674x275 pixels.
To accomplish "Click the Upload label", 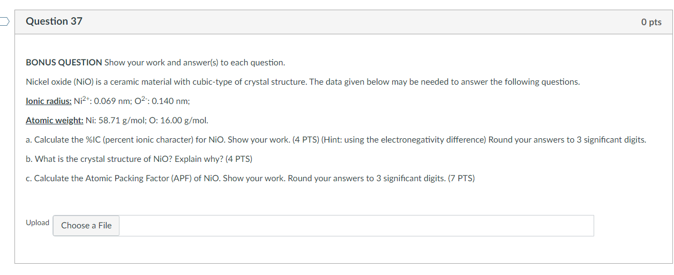I will [38, 222].
